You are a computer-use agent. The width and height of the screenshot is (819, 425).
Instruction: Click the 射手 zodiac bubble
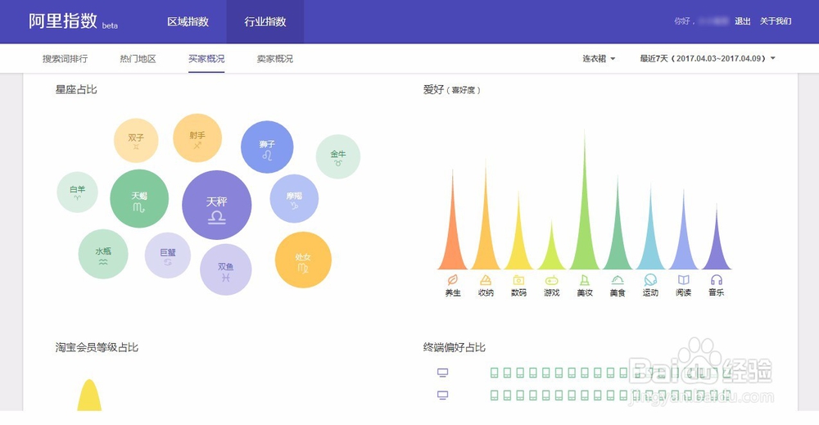pyautogui.click(x=197, y=138)
